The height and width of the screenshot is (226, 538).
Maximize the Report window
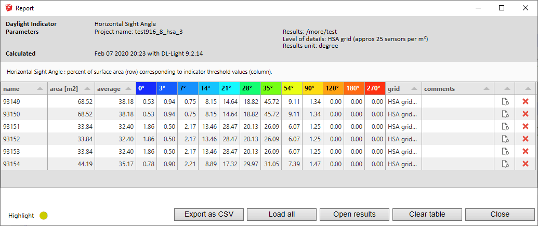click(502, 8)
